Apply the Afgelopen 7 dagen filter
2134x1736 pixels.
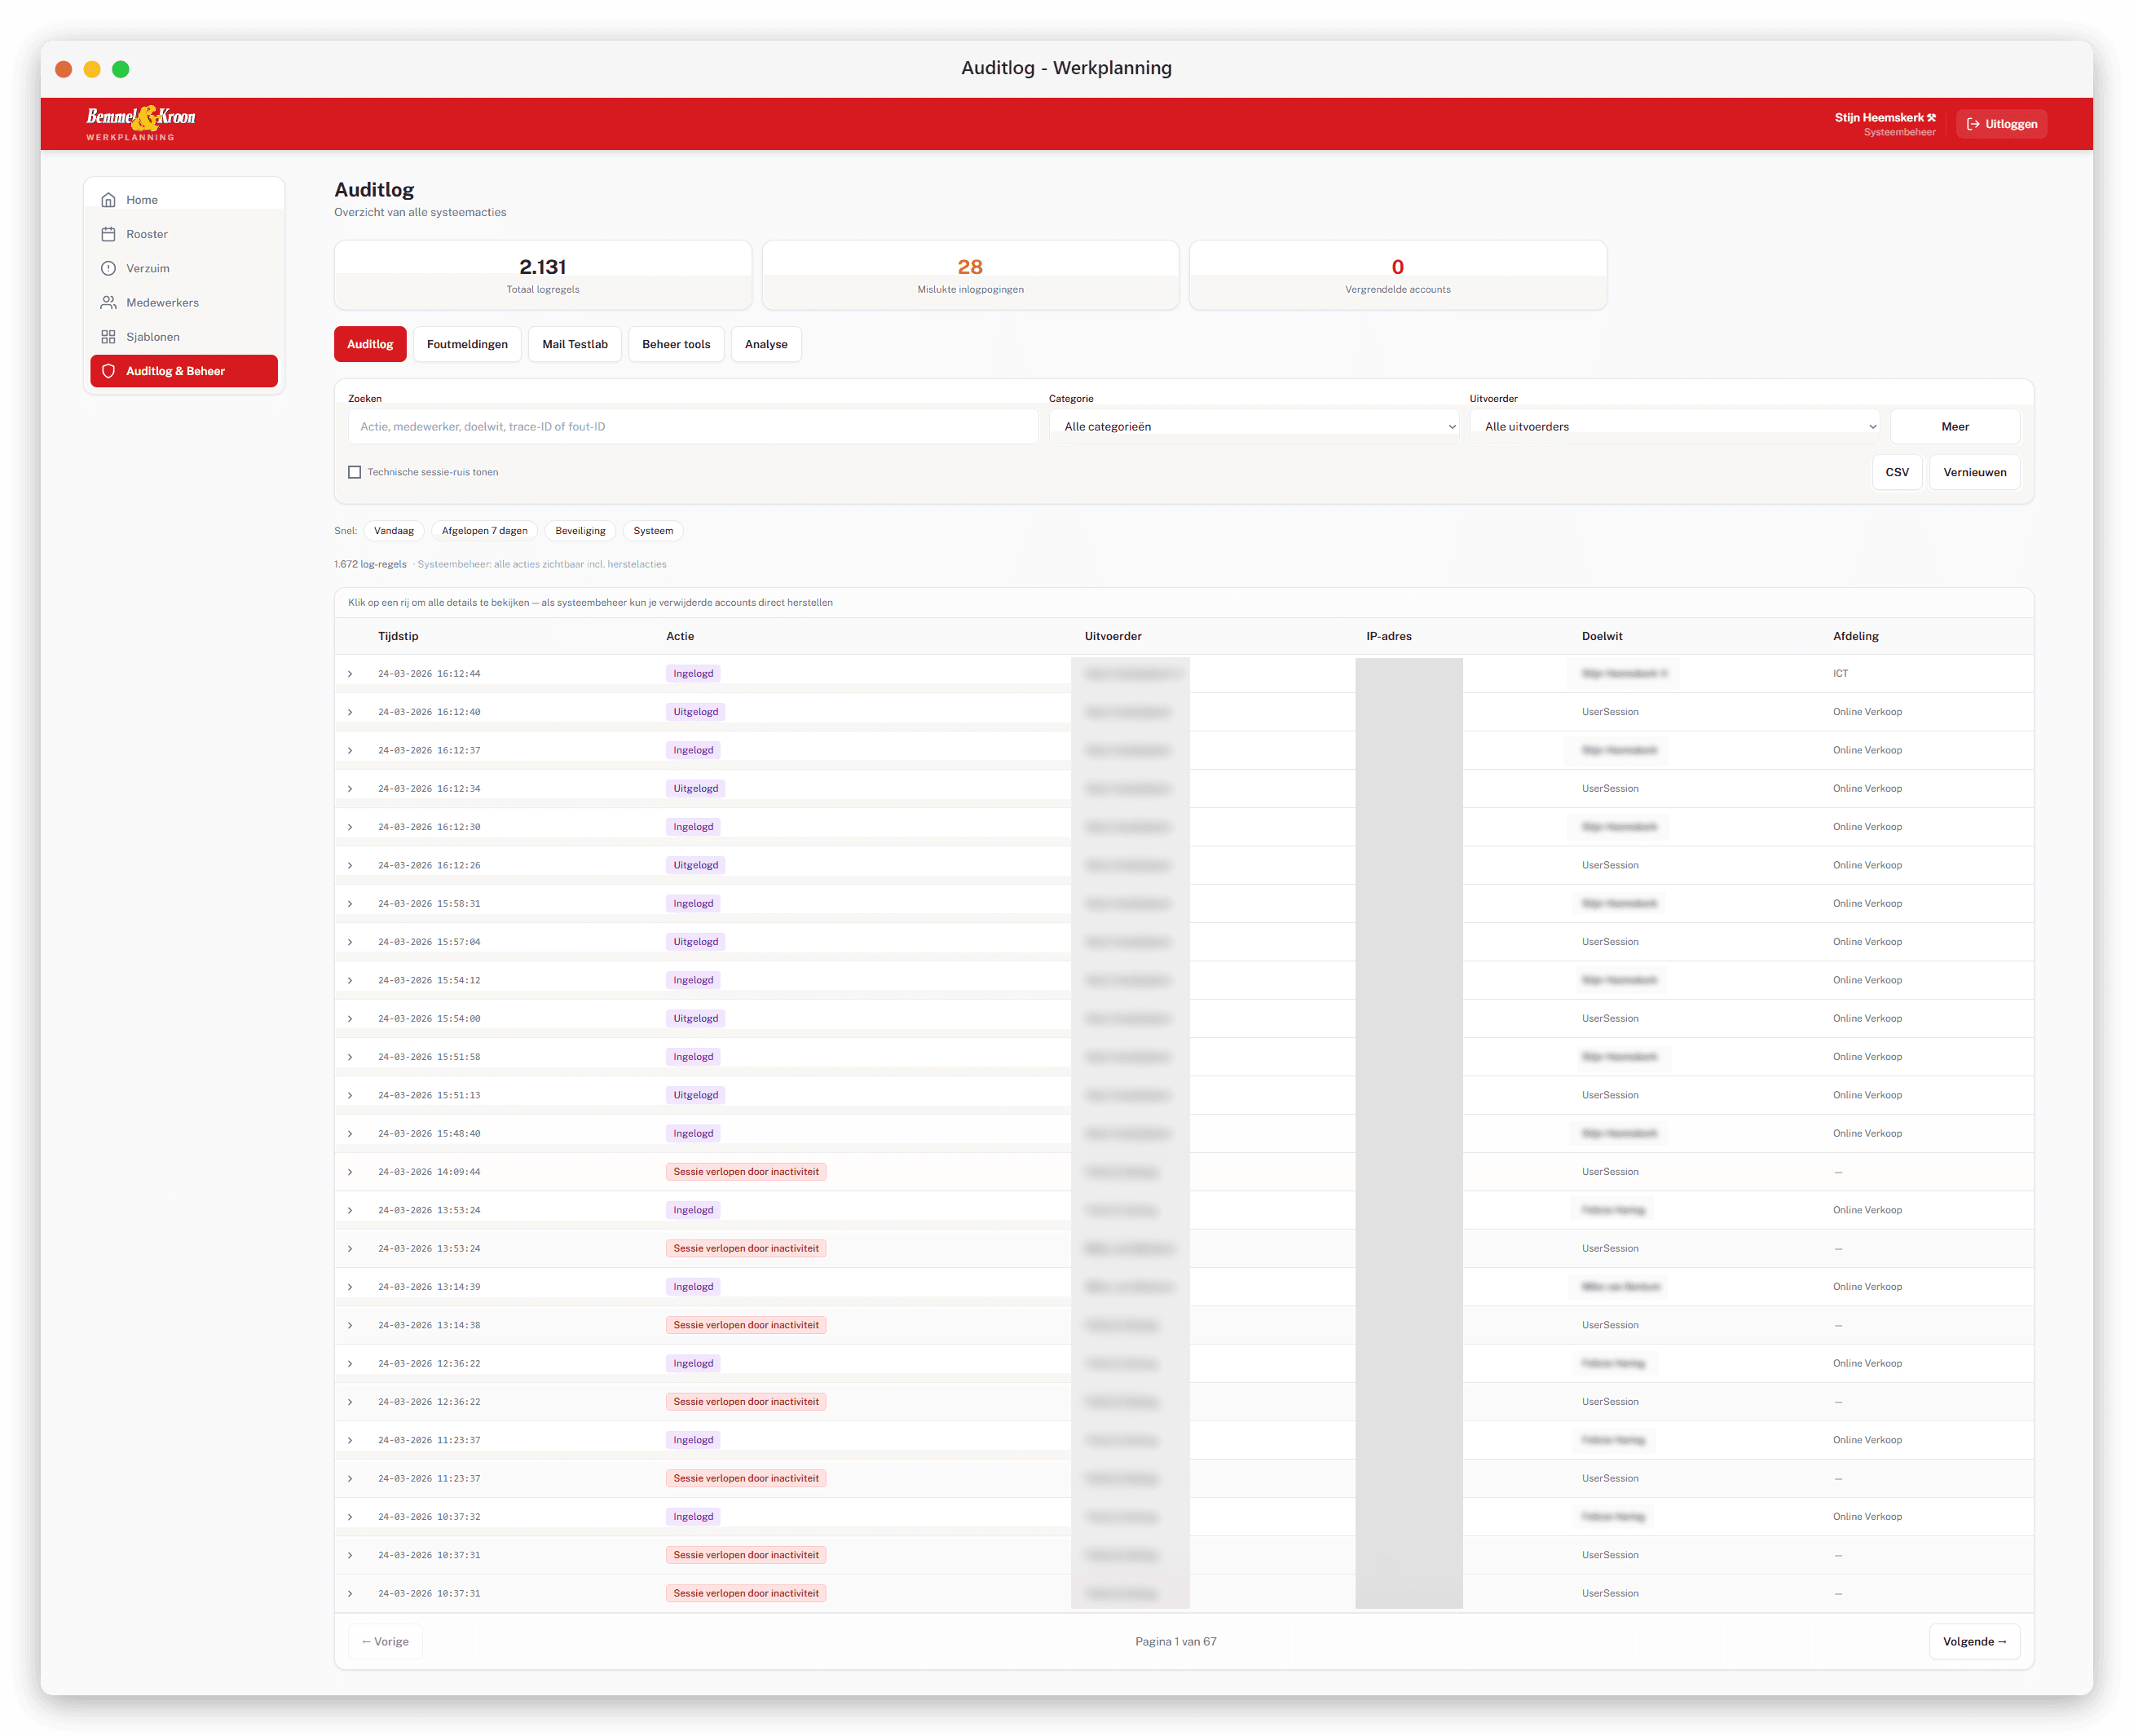[485, 531]
